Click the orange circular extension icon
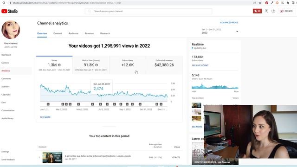Viewport: 297px width, 167px height. tap(277, 3)
